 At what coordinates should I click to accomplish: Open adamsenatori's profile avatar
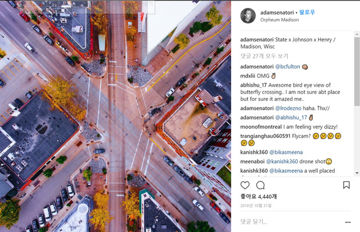click(248, 16)
